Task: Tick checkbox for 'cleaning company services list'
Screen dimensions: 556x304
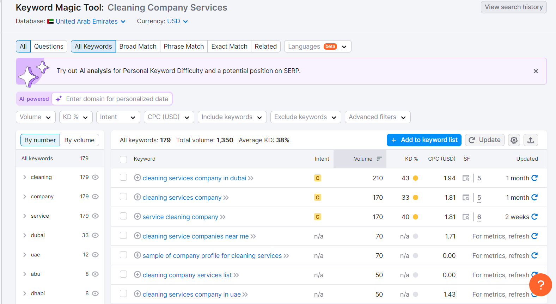Action: (x=123, y=274)
